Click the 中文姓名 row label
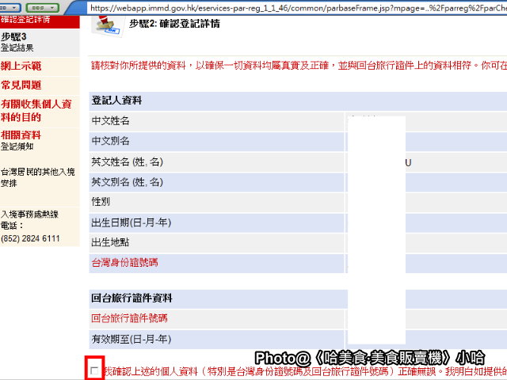 coord(111,121)
